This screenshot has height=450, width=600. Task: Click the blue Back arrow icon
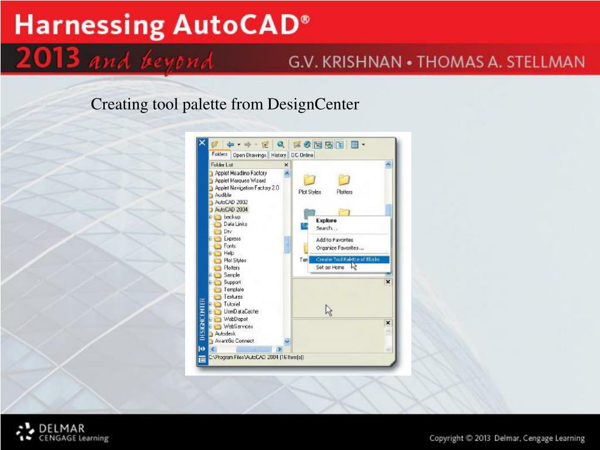(x=230, y=144)
